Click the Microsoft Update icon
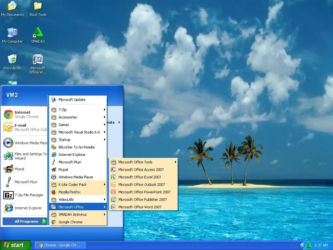 click(54, 100)
